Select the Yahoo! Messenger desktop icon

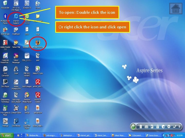pyautogui.click(x=16, y=58)
